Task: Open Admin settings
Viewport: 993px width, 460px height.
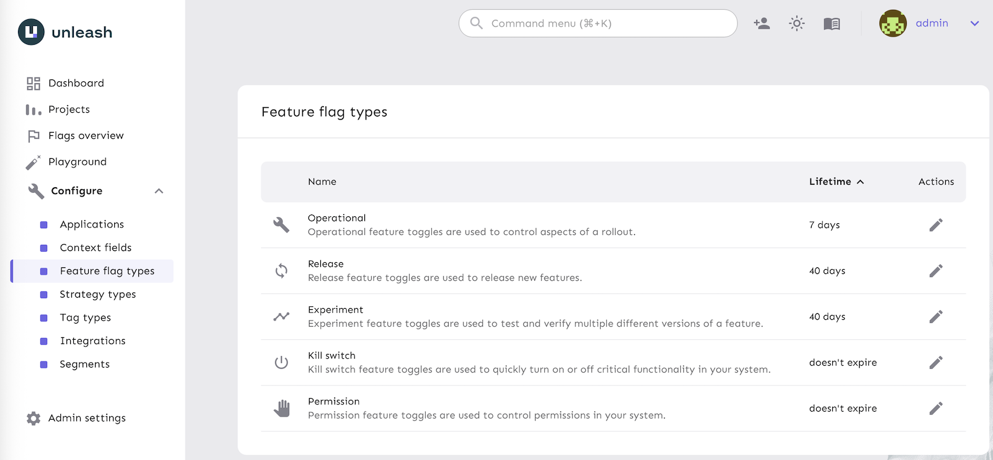Action: (x=87, y=418)
